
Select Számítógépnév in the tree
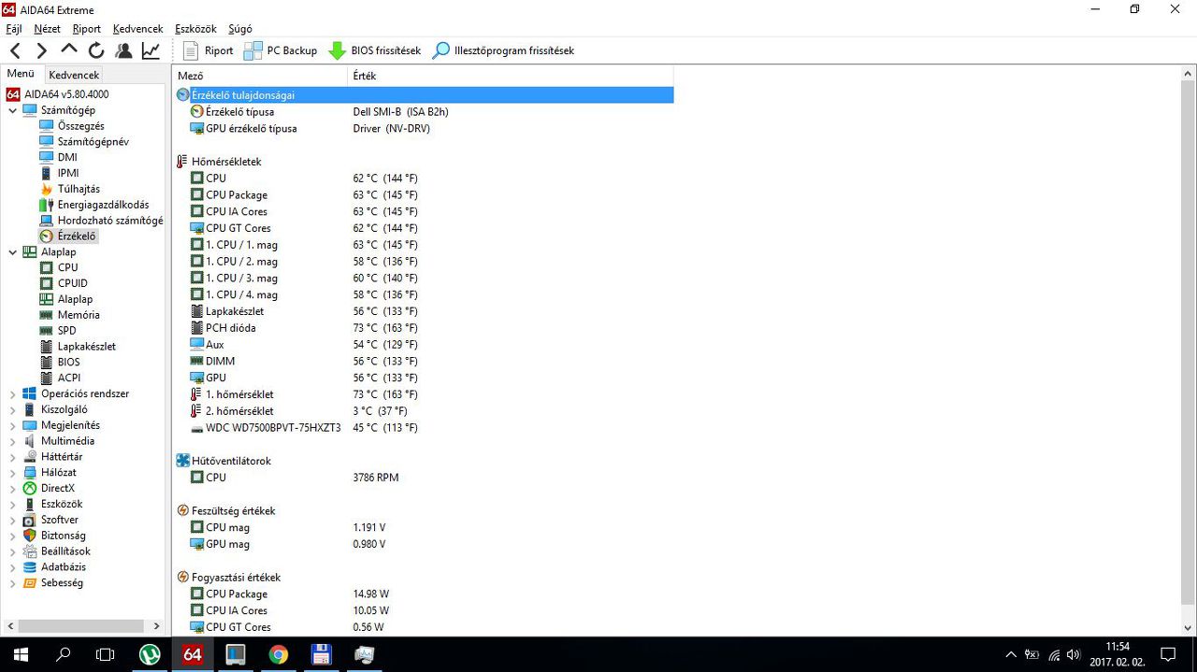(x=93, y=141)
